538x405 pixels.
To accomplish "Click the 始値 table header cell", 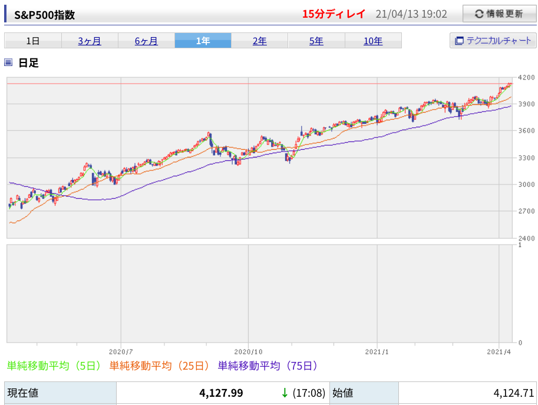I will pos(364,393).
